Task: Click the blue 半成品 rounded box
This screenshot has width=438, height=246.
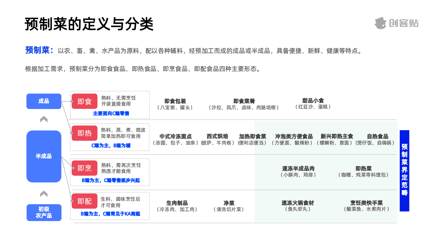Action: point(44,156)
